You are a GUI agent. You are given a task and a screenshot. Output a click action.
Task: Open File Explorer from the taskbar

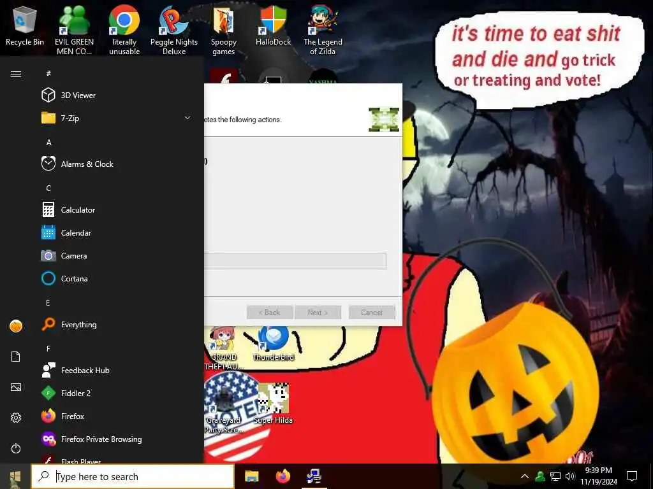point(251,476)
